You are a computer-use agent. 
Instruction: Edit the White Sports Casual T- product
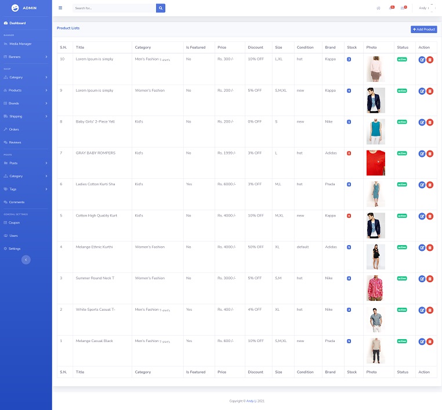(422, 310)
